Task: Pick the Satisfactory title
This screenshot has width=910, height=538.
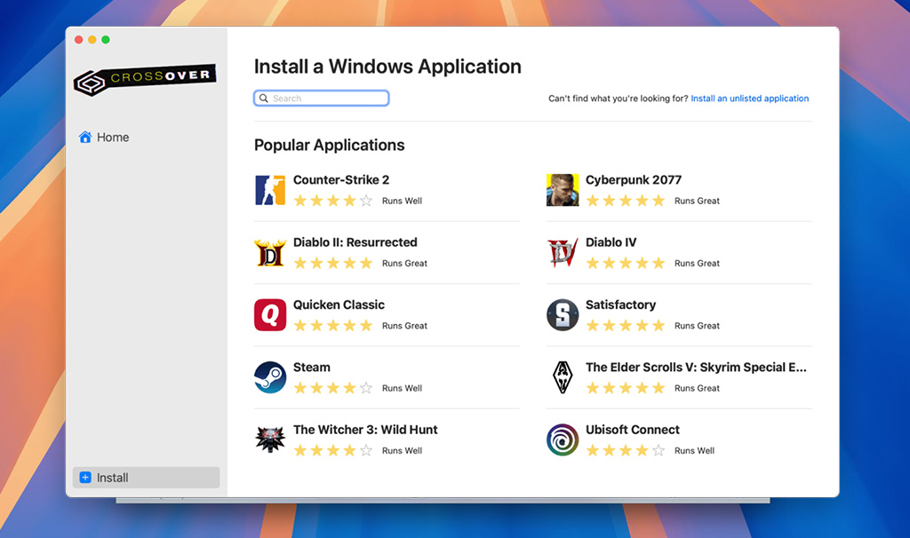Action: tap(621, 305)
